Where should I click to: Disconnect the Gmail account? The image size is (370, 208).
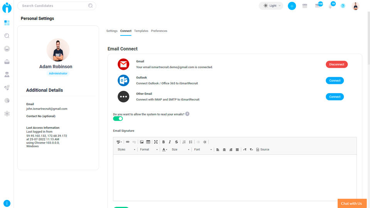point(336,64)
